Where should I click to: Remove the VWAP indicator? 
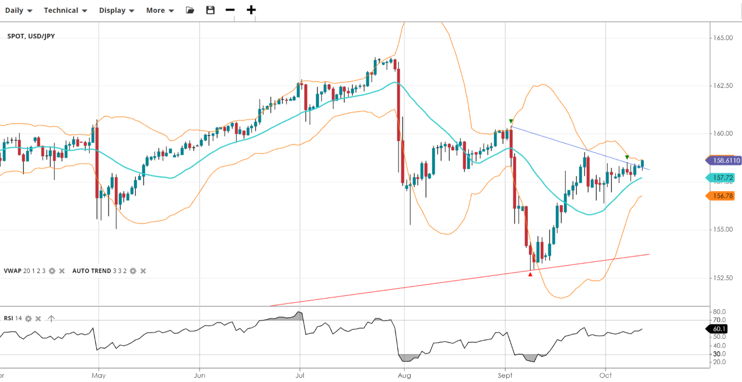tap(61, 271)
